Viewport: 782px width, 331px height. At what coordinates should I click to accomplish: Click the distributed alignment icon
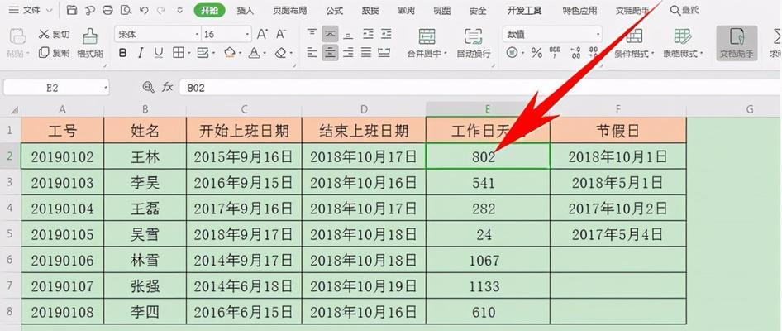click(x=384, y=52)
